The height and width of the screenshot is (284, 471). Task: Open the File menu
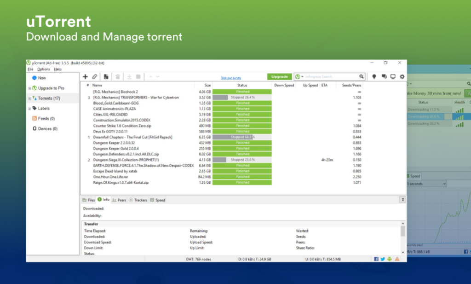click(30, 69)
